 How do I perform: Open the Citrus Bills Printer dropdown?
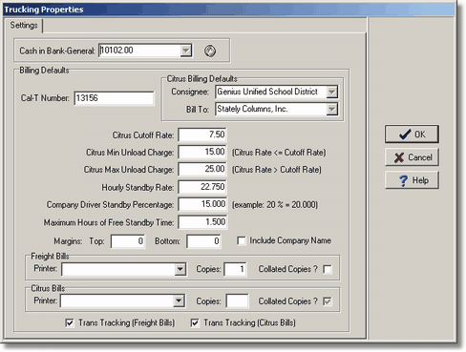point(179,300)
